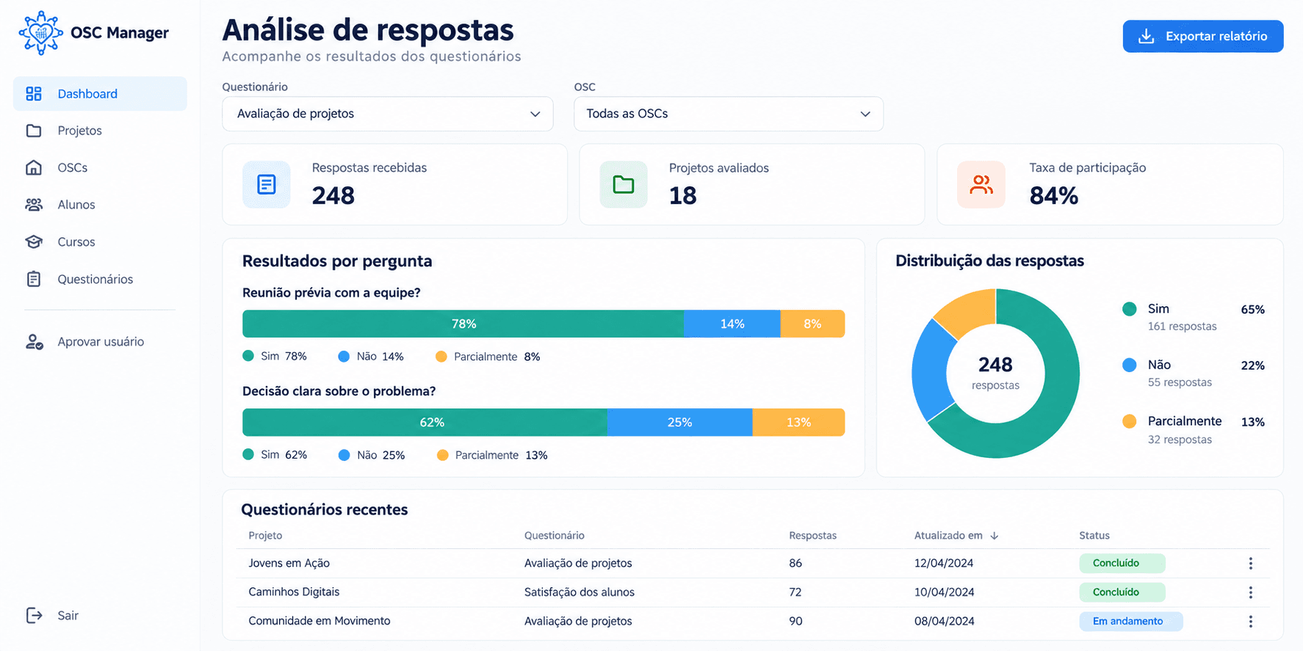1303x651 pixels.
Task: Click the 13% Parcialmente bar segment
Action: (x=798, y=423)
